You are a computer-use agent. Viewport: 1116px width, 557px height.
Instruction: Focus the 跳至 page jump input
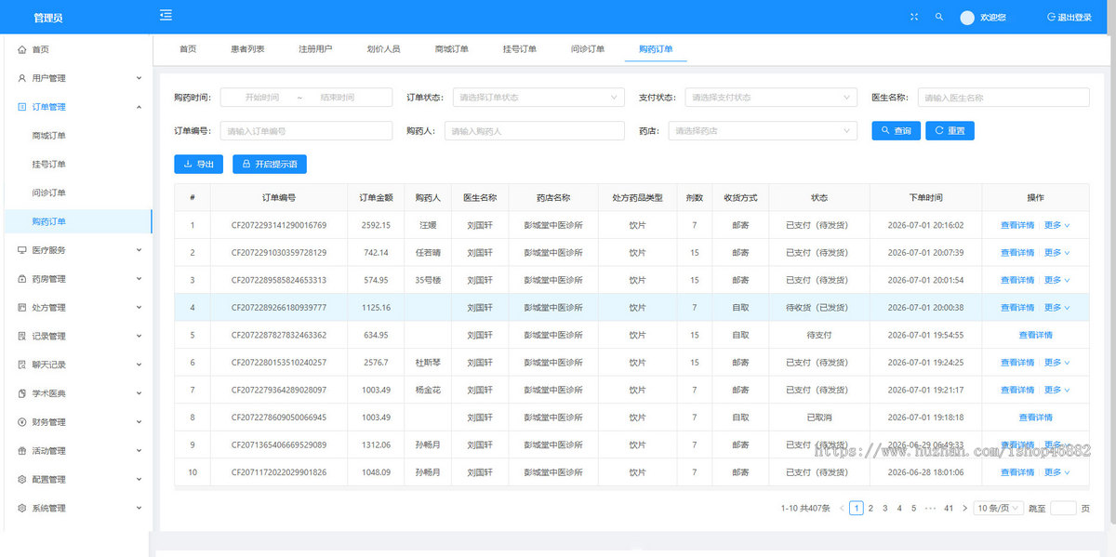[1062, 509]
